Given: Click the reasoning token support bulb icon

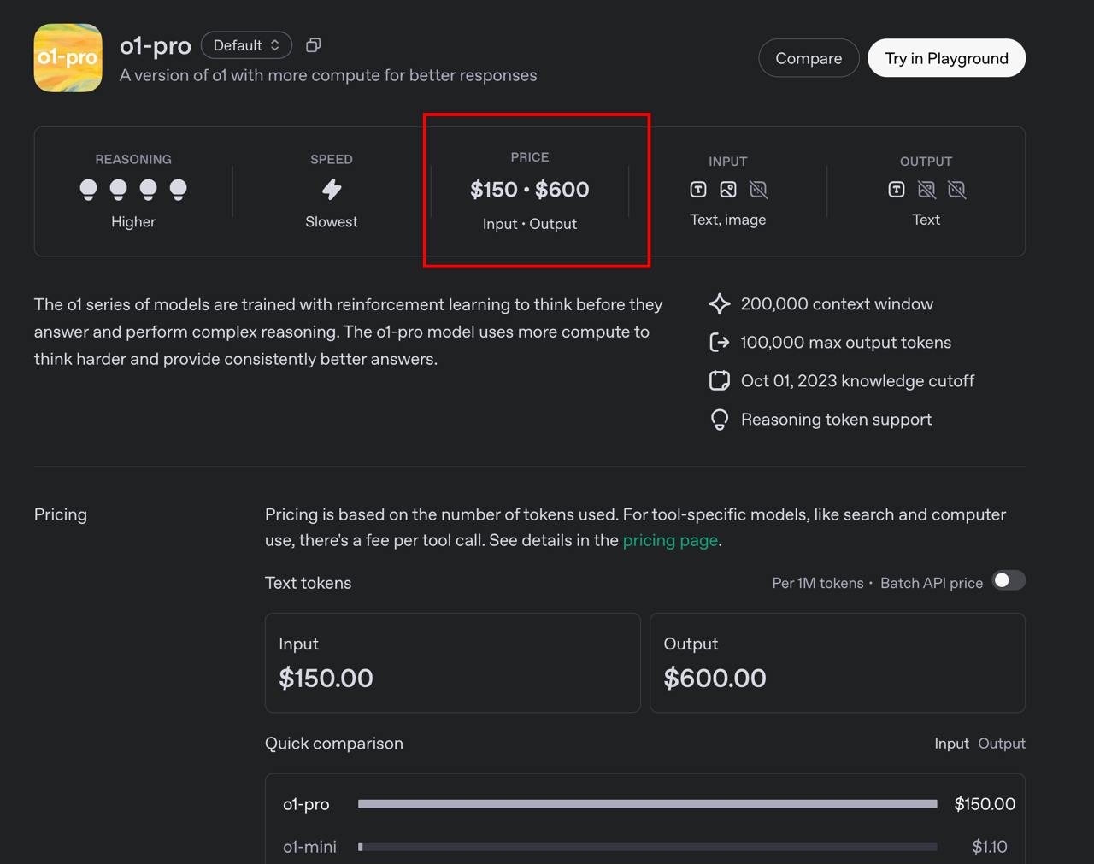Looking at the screenshot, I should (x=720, y=420).
